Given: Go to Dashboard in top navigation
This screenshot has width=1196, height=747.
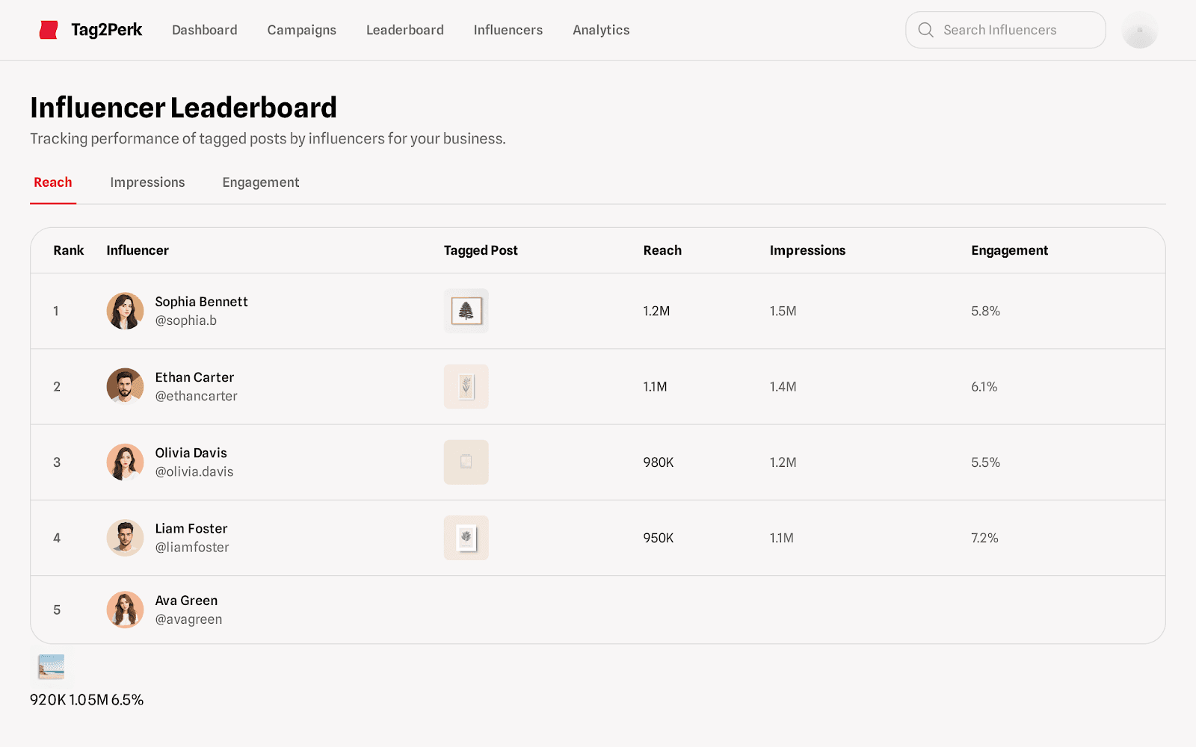Looking at the screenshot, I should click(x=205, y=30).
